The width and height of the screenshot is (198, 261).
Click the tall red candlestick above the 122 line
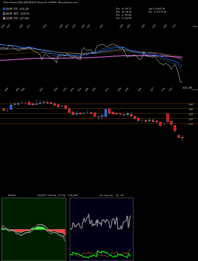click(x=168, y=117)
